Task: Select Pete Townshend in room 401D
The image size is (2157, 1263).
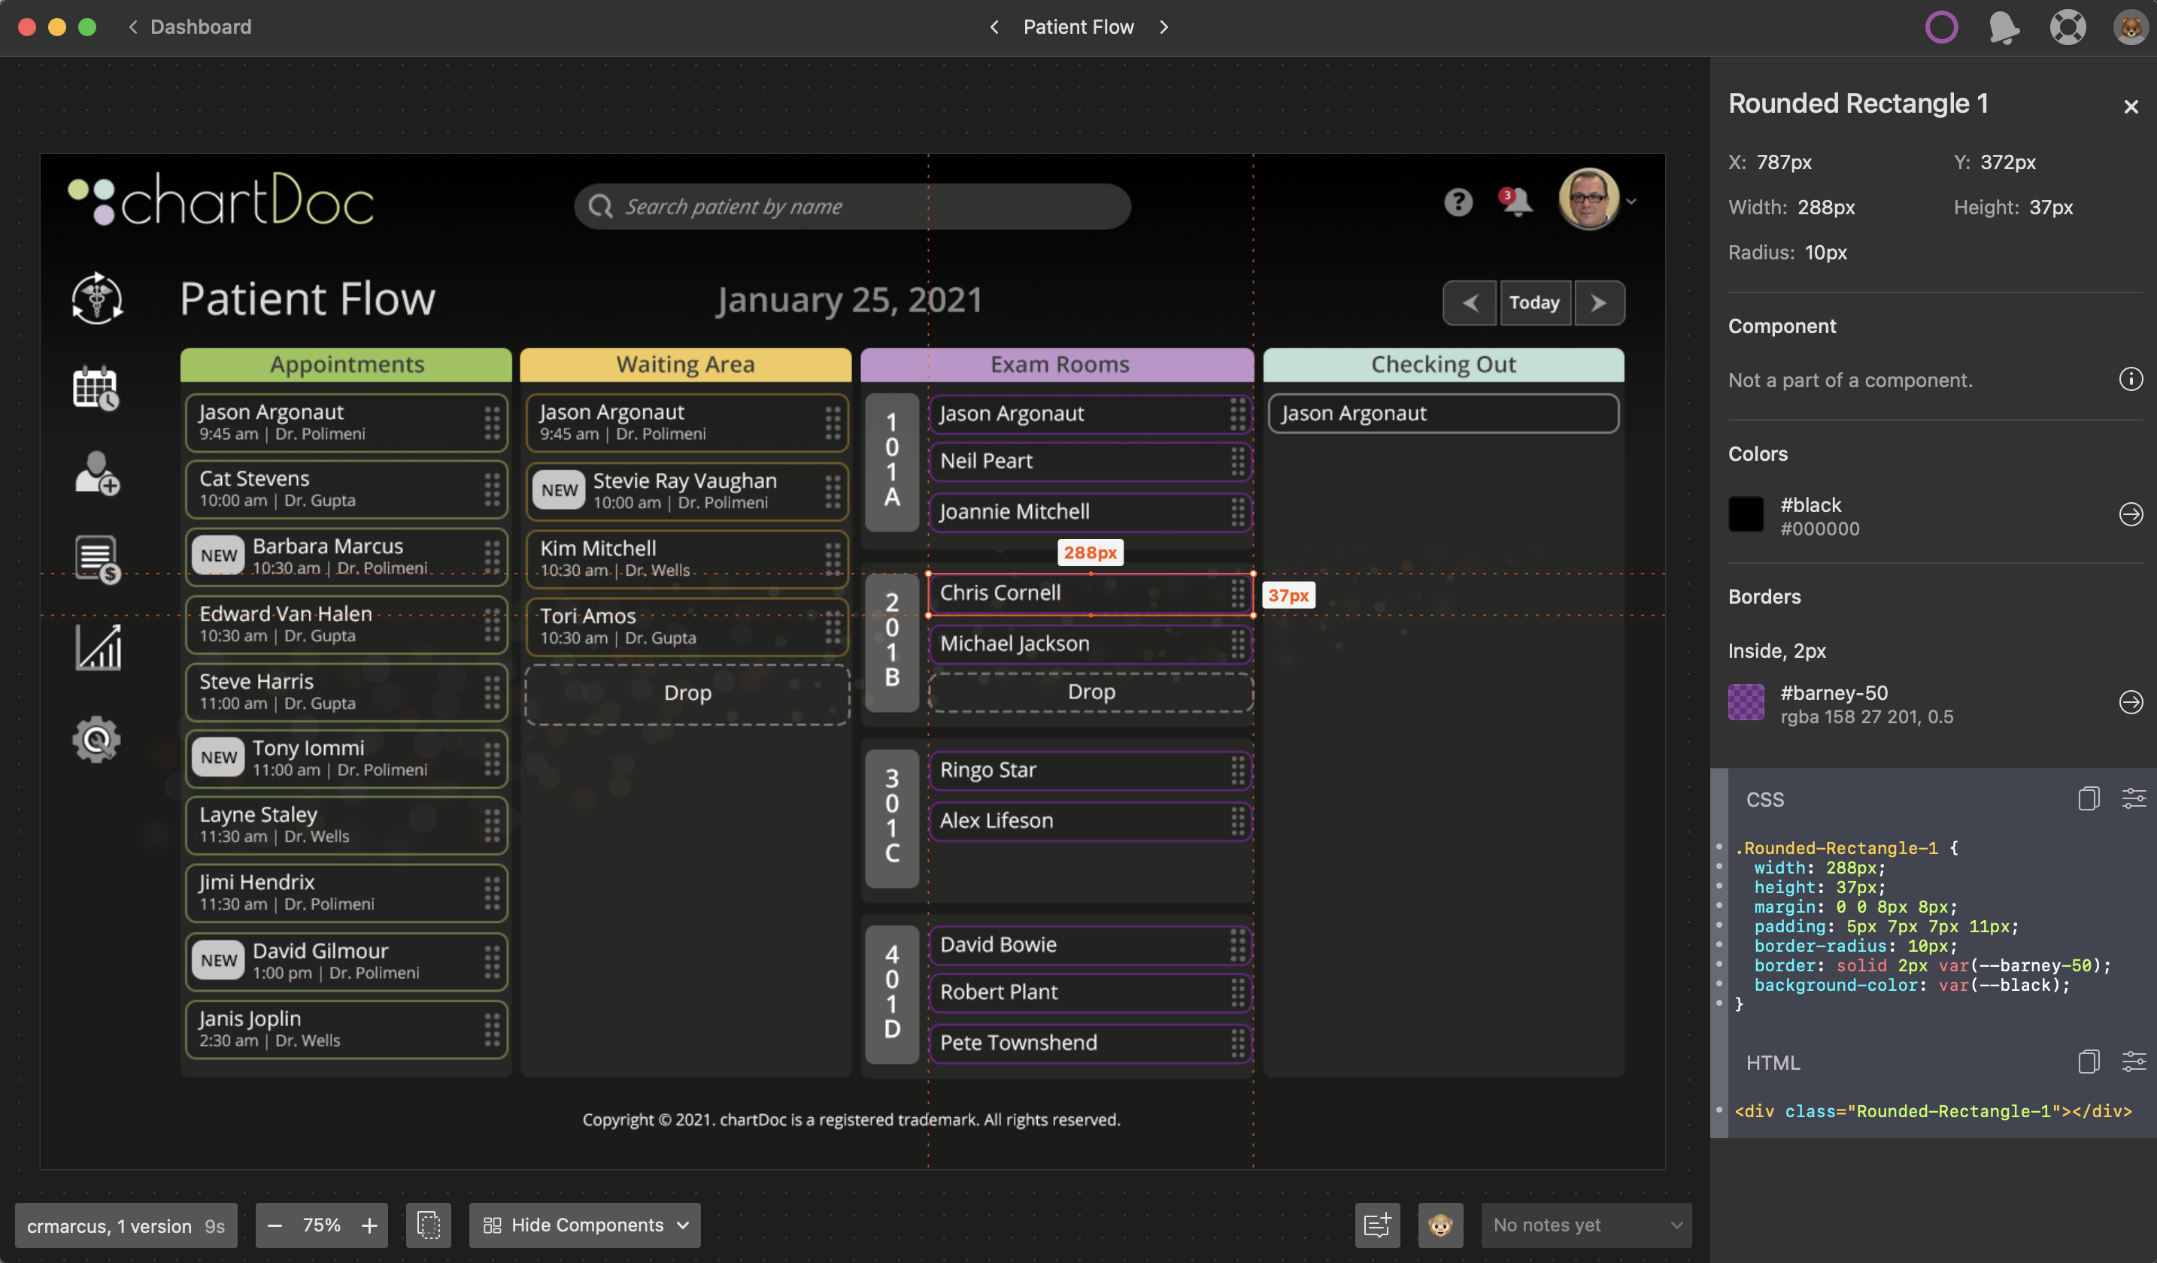Action: [x=1091, y=1043]
